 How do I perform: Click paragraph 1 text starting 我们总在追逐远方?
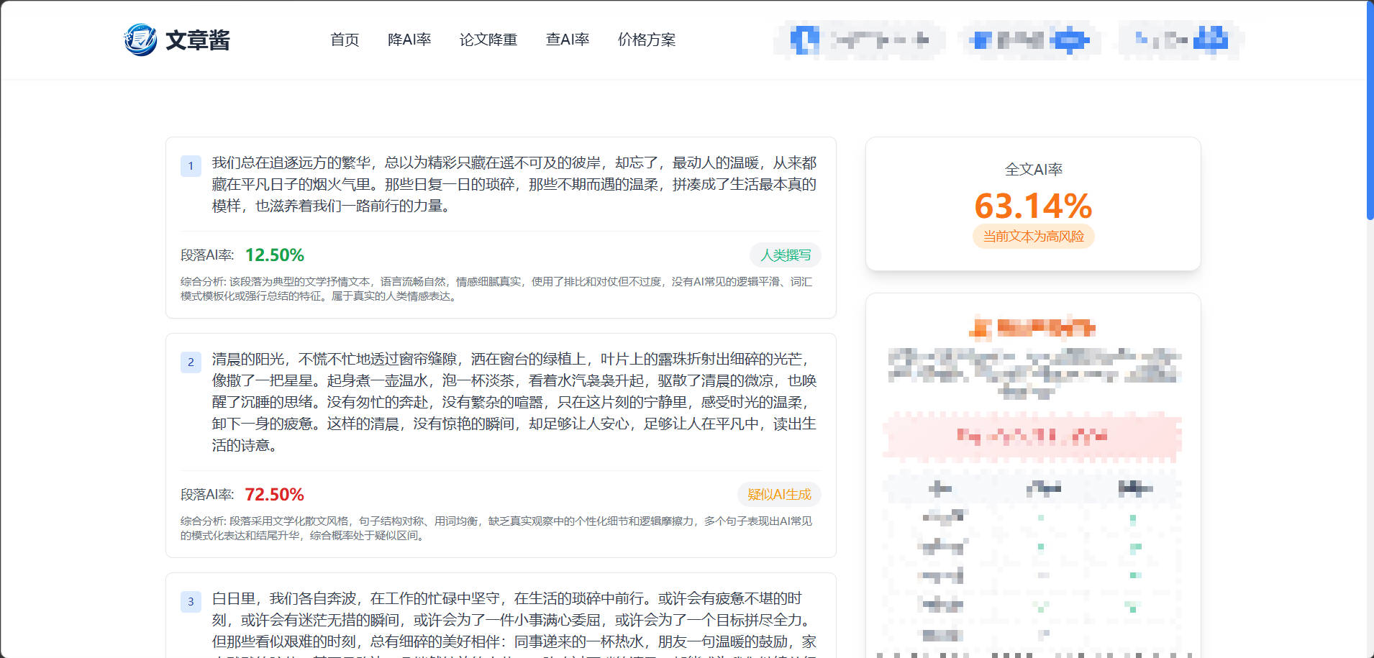point(514,185)
